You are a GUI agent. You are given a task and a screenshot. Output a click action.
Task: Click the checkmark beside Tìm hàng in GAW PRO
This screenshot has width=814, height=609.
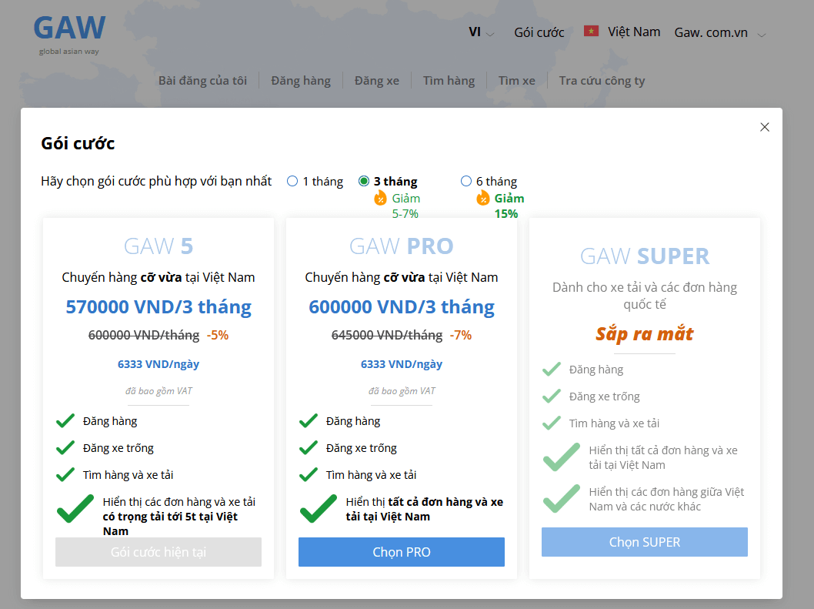pyautogui.click(x=309, y=475)
